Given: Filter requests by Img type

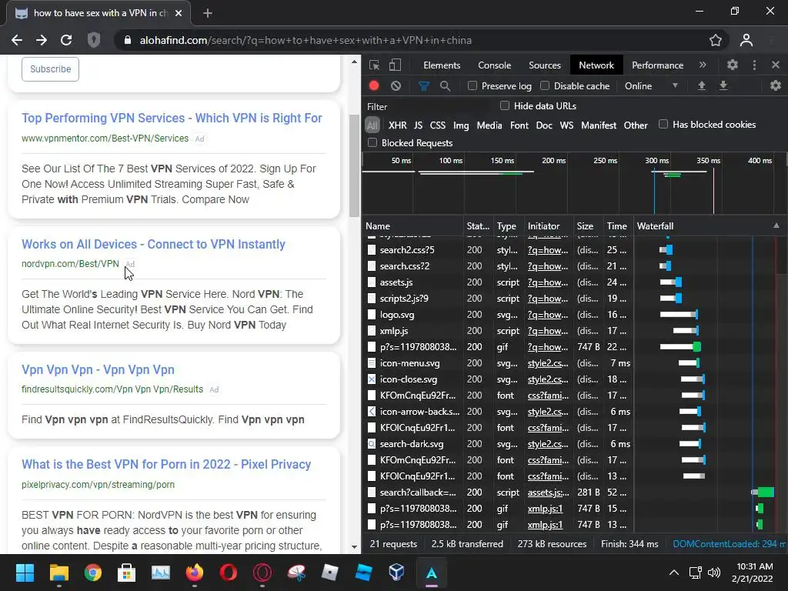Looking at the screenshot, I should coord(461,125).
